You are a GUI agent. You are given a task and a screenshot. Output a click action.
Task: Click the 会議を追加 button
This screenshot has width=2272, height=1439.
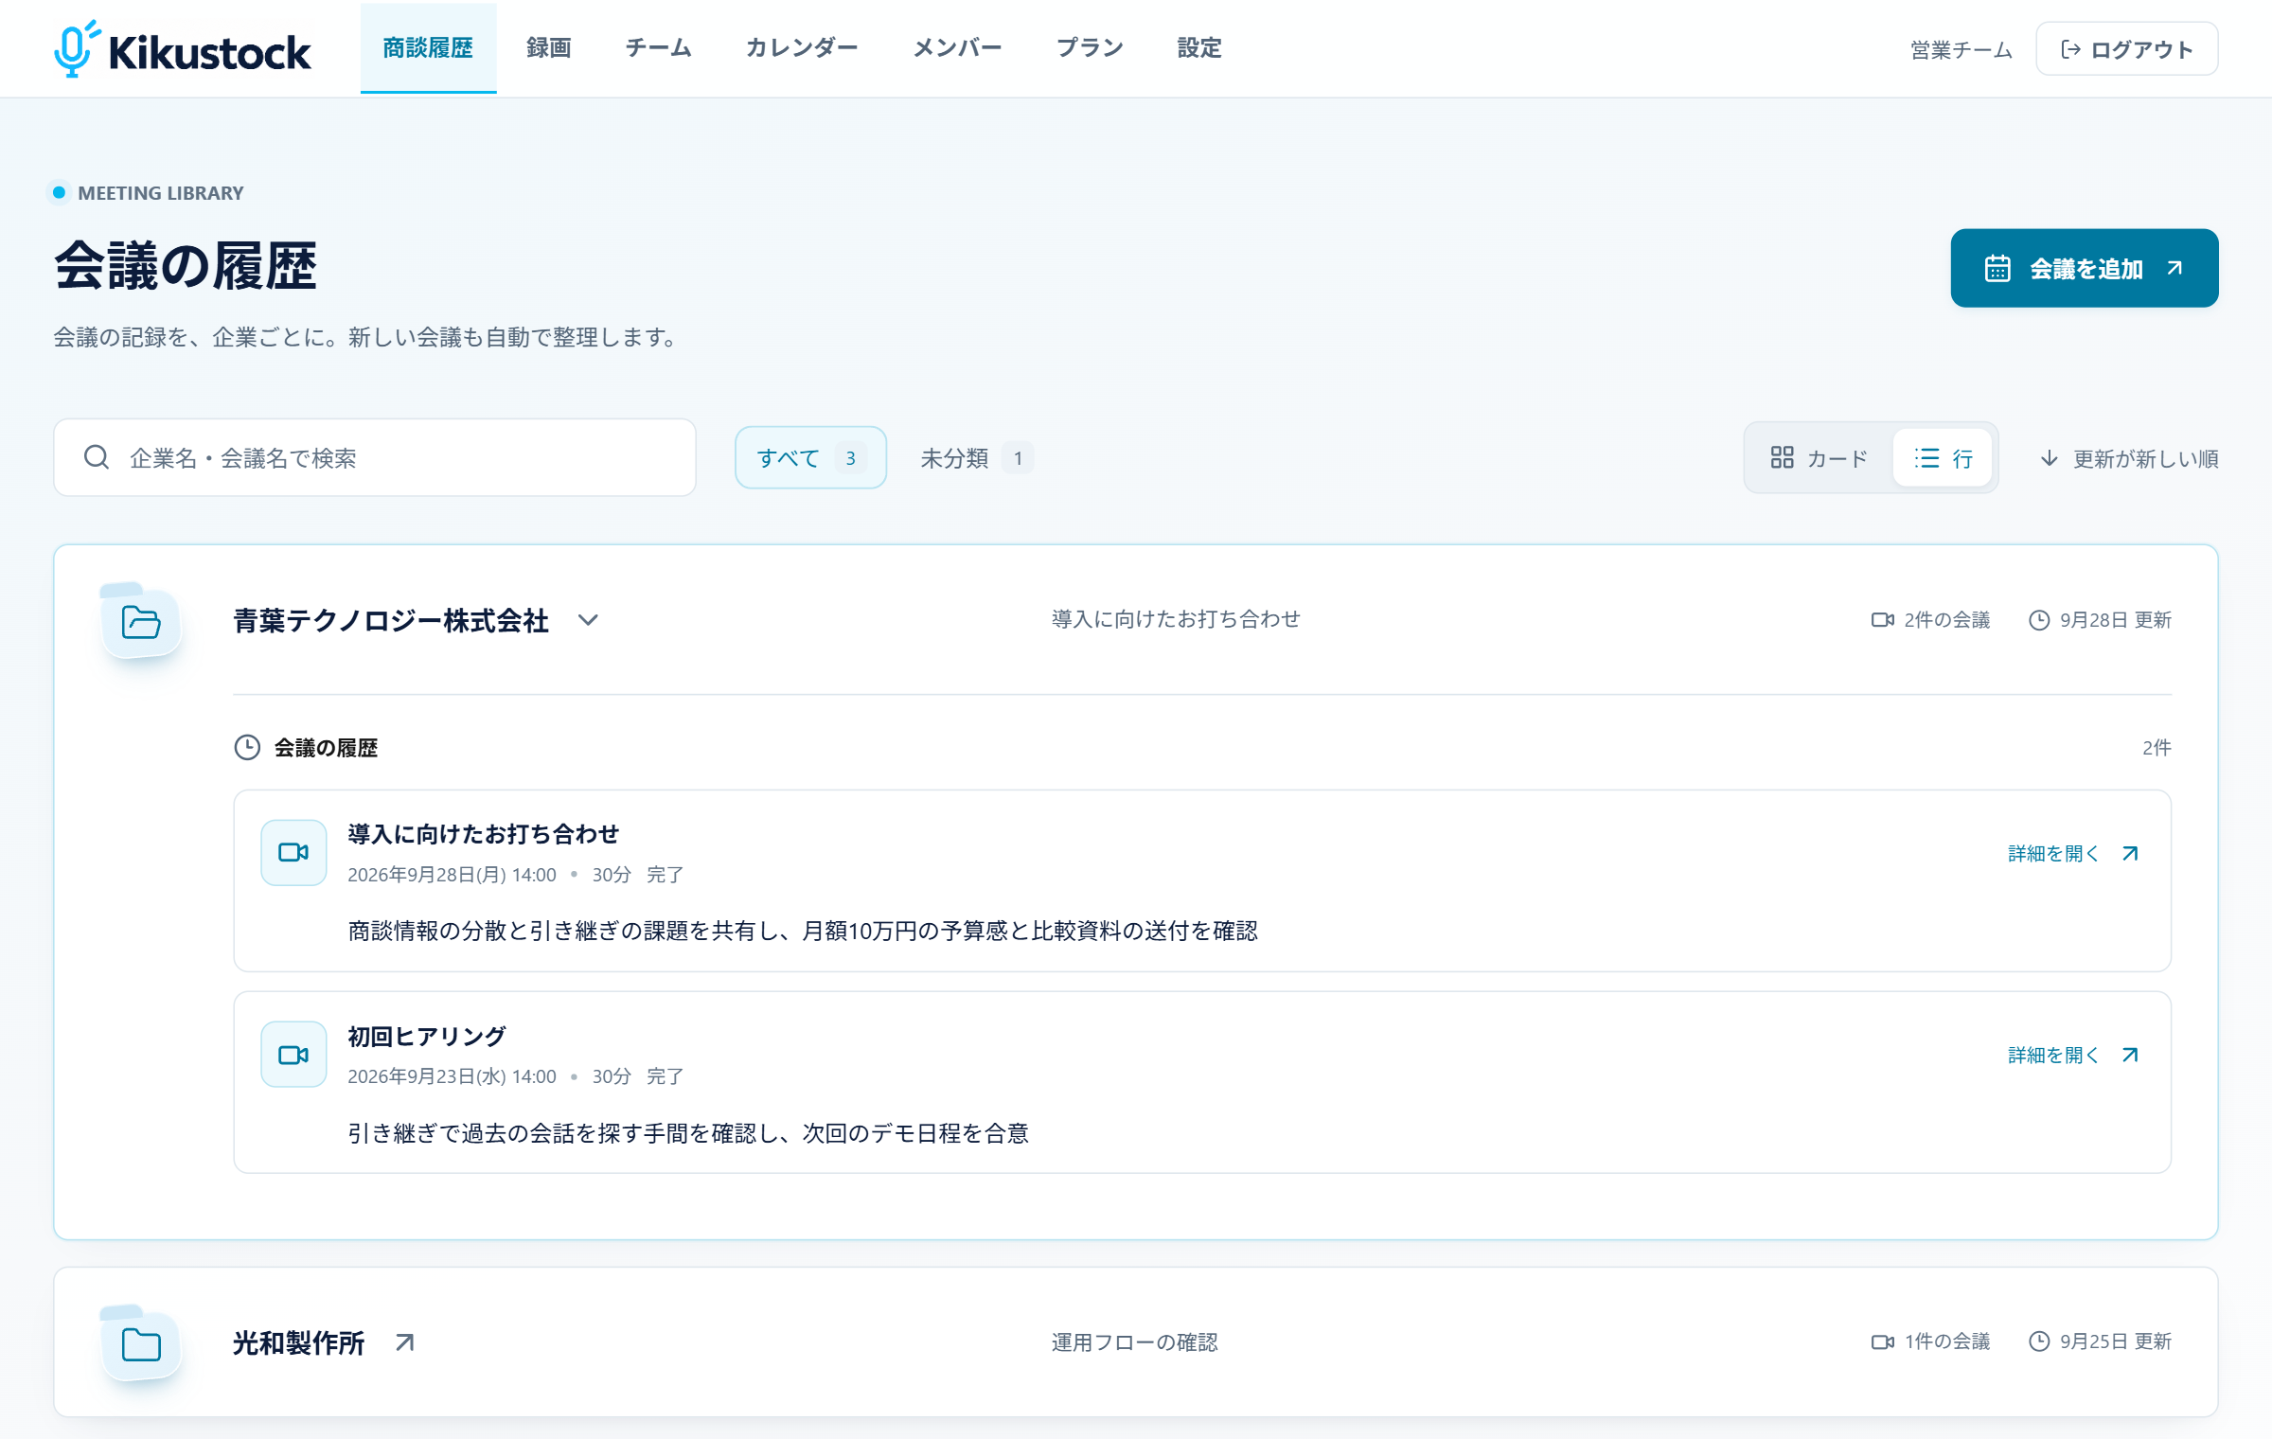click(x=2085, y=268)
